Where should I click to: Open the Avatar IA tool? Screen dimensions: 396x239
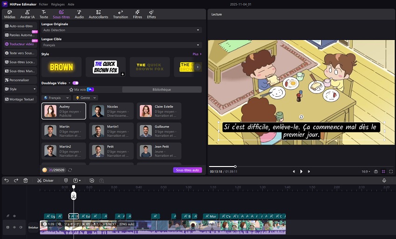[x=27, y=14]
